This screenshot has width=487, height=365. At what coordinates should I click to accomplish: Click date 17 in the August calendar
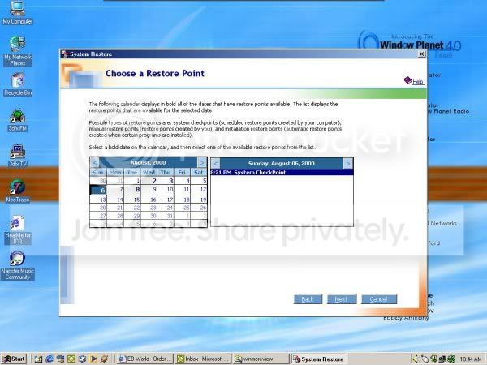pos(166,200)
